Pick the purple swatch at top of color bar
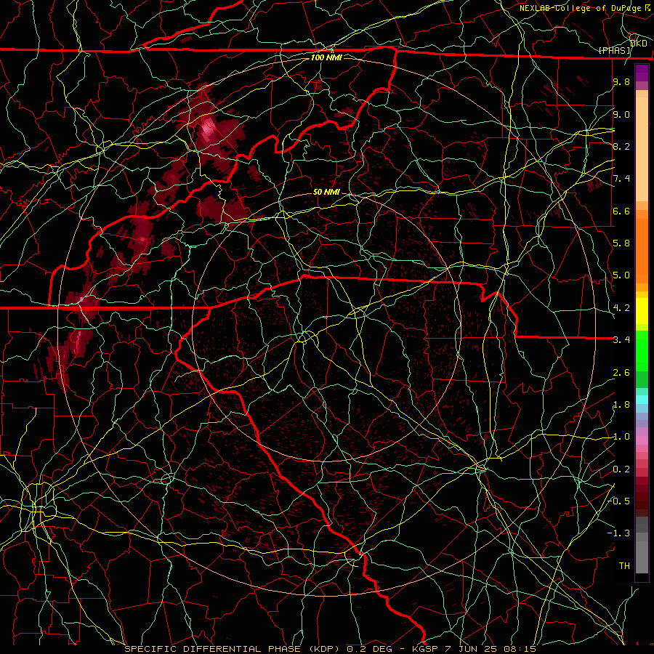Image resolution: width=654 pixels, height=654 pixels. pyautogui.click(x=642, y=73)
